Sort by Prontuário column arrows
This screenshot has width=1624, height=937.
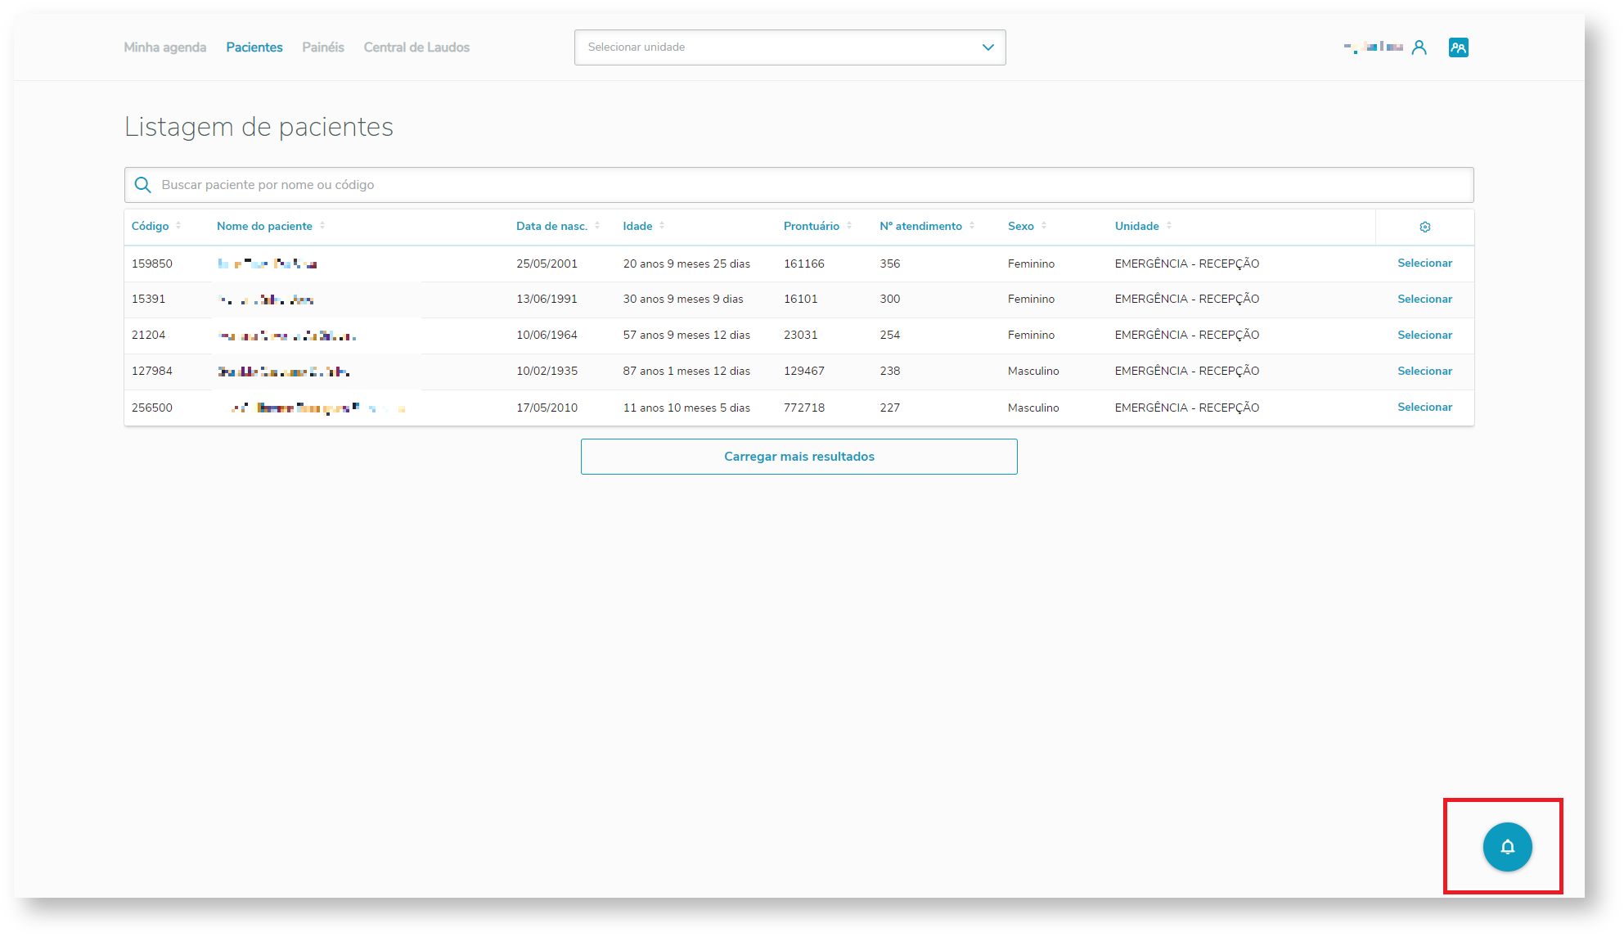(x=849, y=226)
